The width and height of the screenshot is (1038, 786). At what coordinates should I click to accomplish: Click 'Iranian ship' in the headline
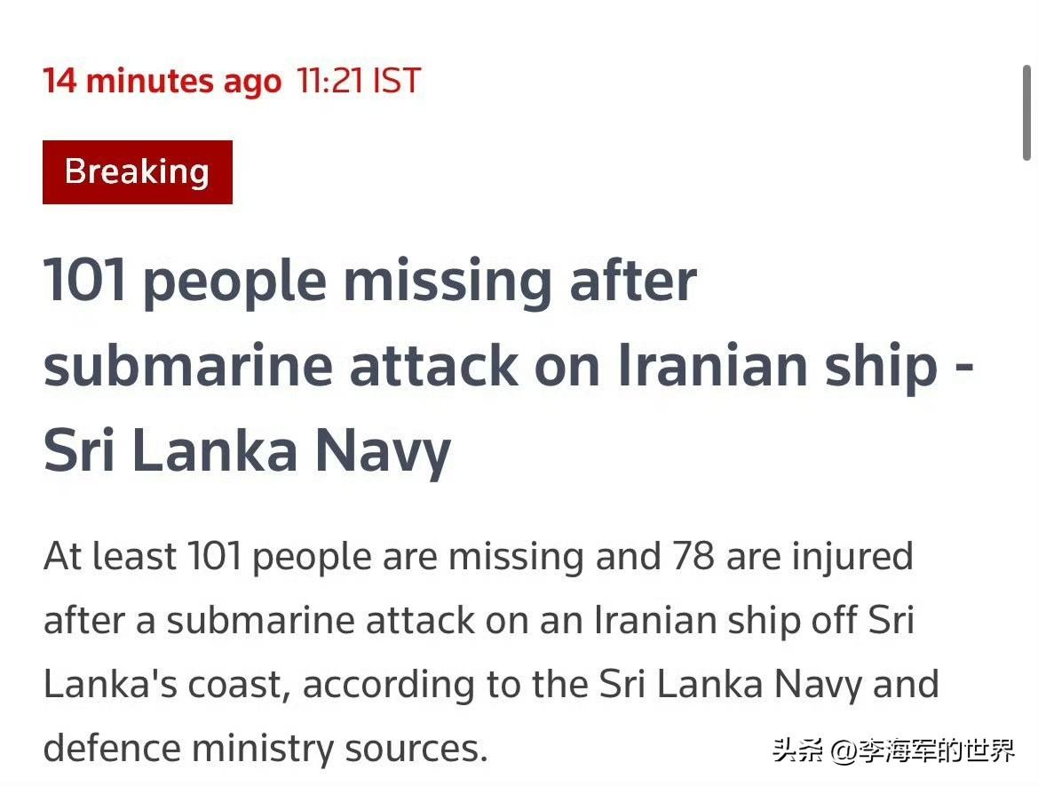777,366
